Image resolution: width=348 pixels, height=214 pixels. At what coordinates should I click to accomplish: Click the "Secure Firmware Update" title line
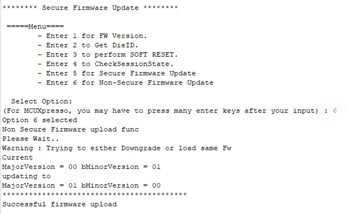tap(90, 8)
